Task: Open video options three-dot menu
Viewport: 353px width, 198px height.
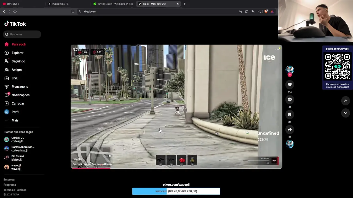Action: click(x=277, y=49)
